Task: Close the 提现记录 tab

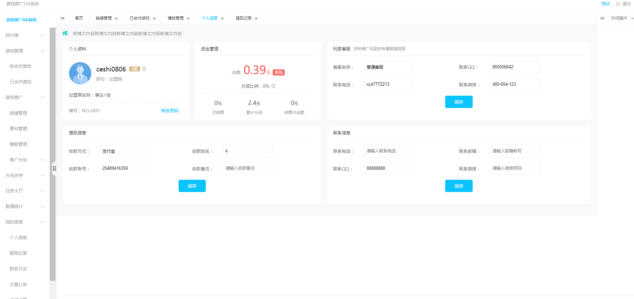Action: (256, 19)
